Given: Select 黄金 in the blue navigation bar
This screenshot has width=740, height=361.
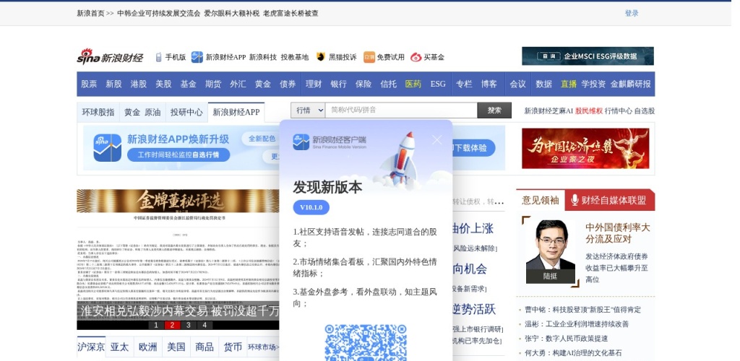Looking at the screenshot, I should pyautogui.click(x=263, y=84).
